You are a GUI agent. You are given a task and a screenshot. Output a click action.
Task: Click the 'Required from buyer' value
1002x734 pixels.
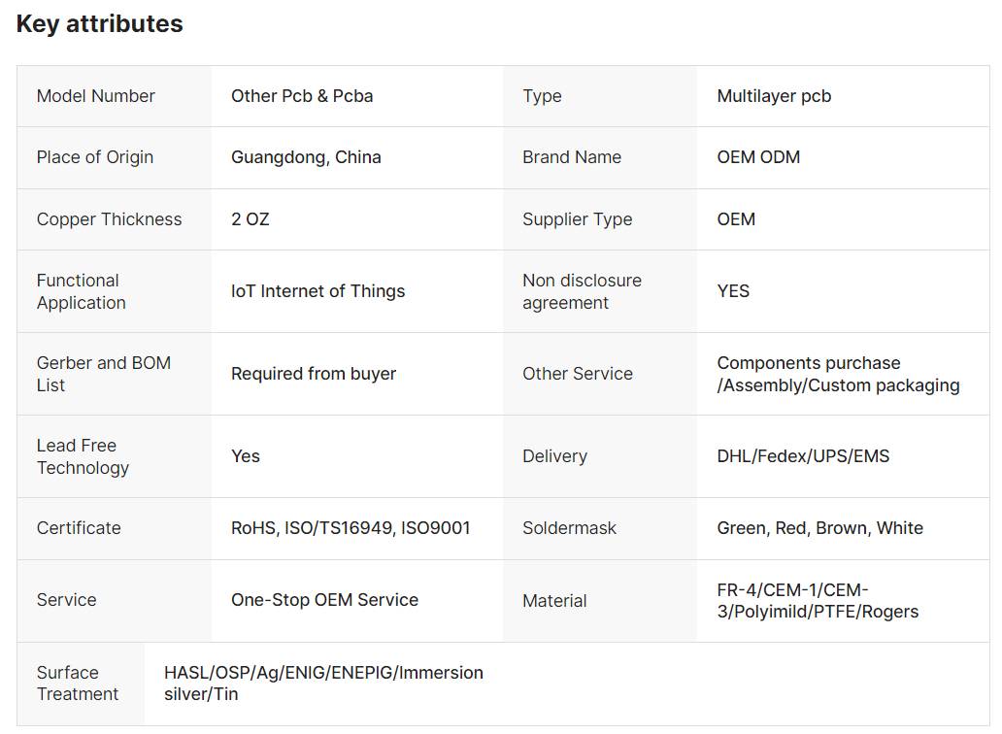coord(314,374)
